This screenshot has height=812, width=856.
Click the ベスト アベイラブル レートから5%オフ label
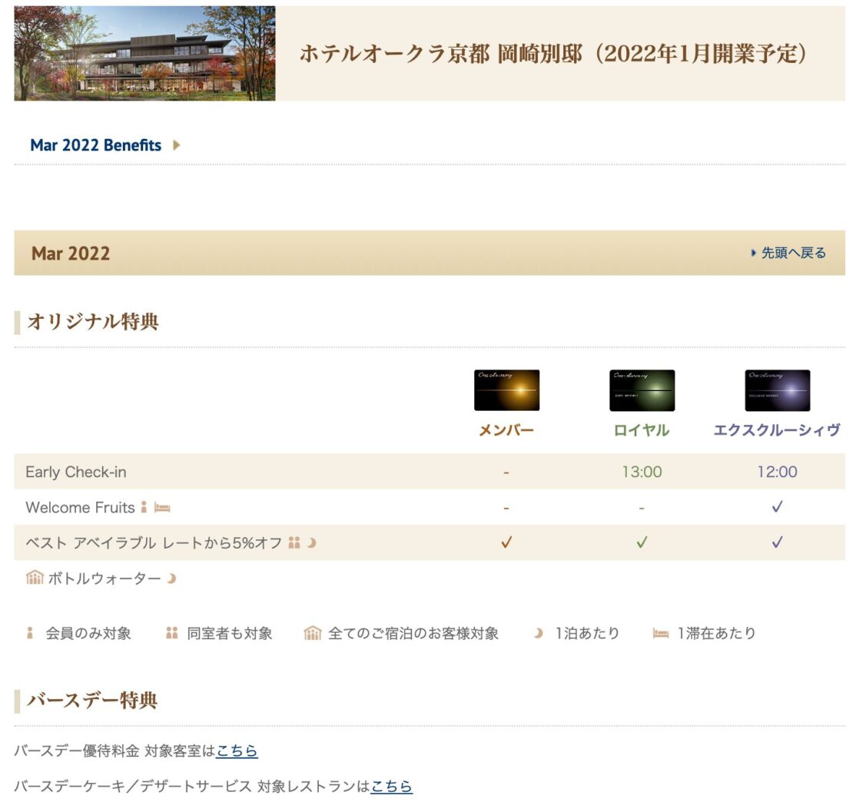click(x=154, y=543)
